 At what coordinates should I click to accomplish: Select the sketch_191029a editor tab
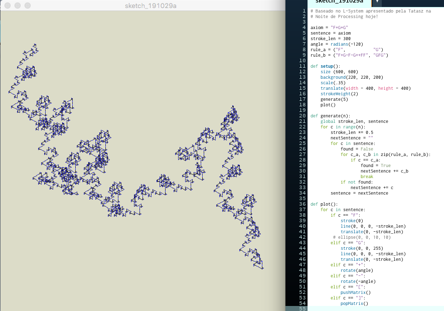pyautogui.click(x=339, y=3)
